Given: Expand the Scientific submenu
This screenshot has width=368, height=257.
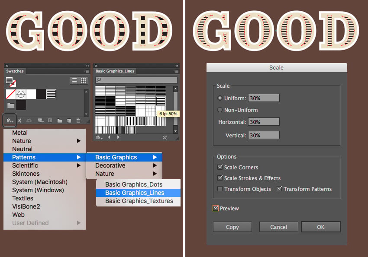Looking at the screenshot, I should click(x=45, y=165).
